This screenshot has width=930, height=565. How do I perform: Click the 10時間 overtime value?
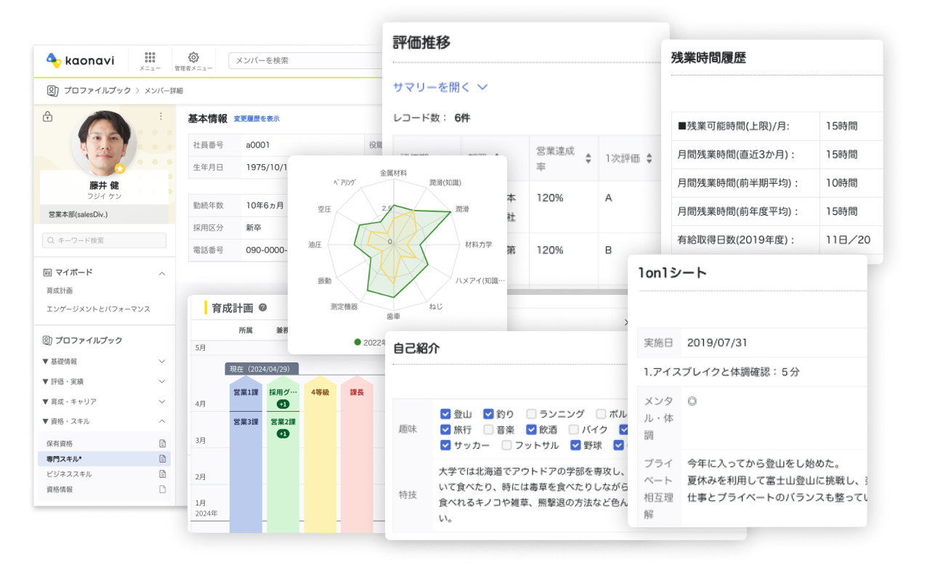click(x=841, y=183)
